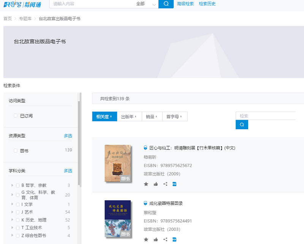Image resolution: width=304 pixels, height=244 pixels.
Task: Check the 已订阅 access type checkbox
Action: (x=16, y=116)
